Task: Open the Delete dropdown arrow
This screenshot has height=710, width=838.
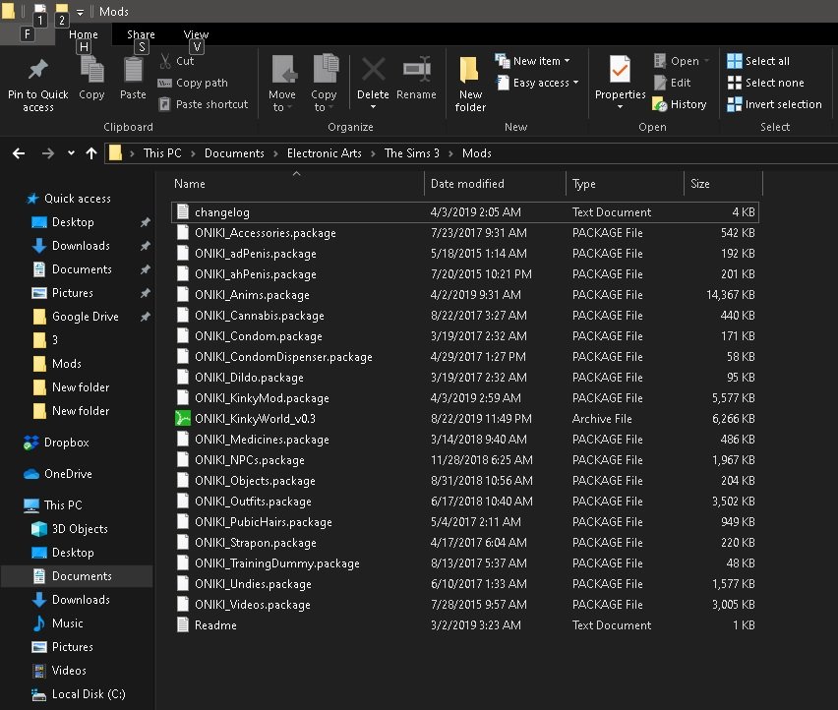Action: (x=373, y=107)
